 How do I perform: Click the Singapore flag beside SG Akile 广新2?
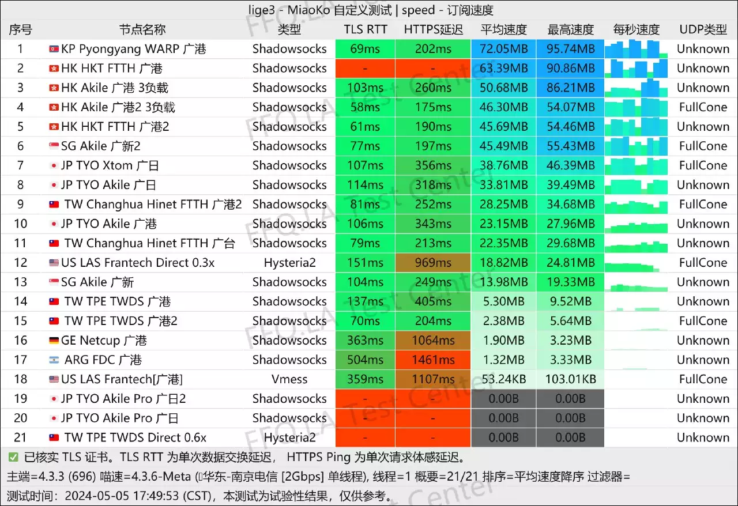pos(54,146)
